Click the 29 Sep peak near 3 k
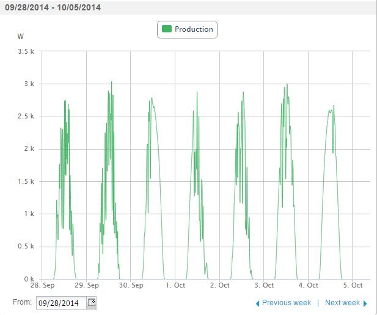The width and height of the screenshot is (377, 315). [111, 82]
